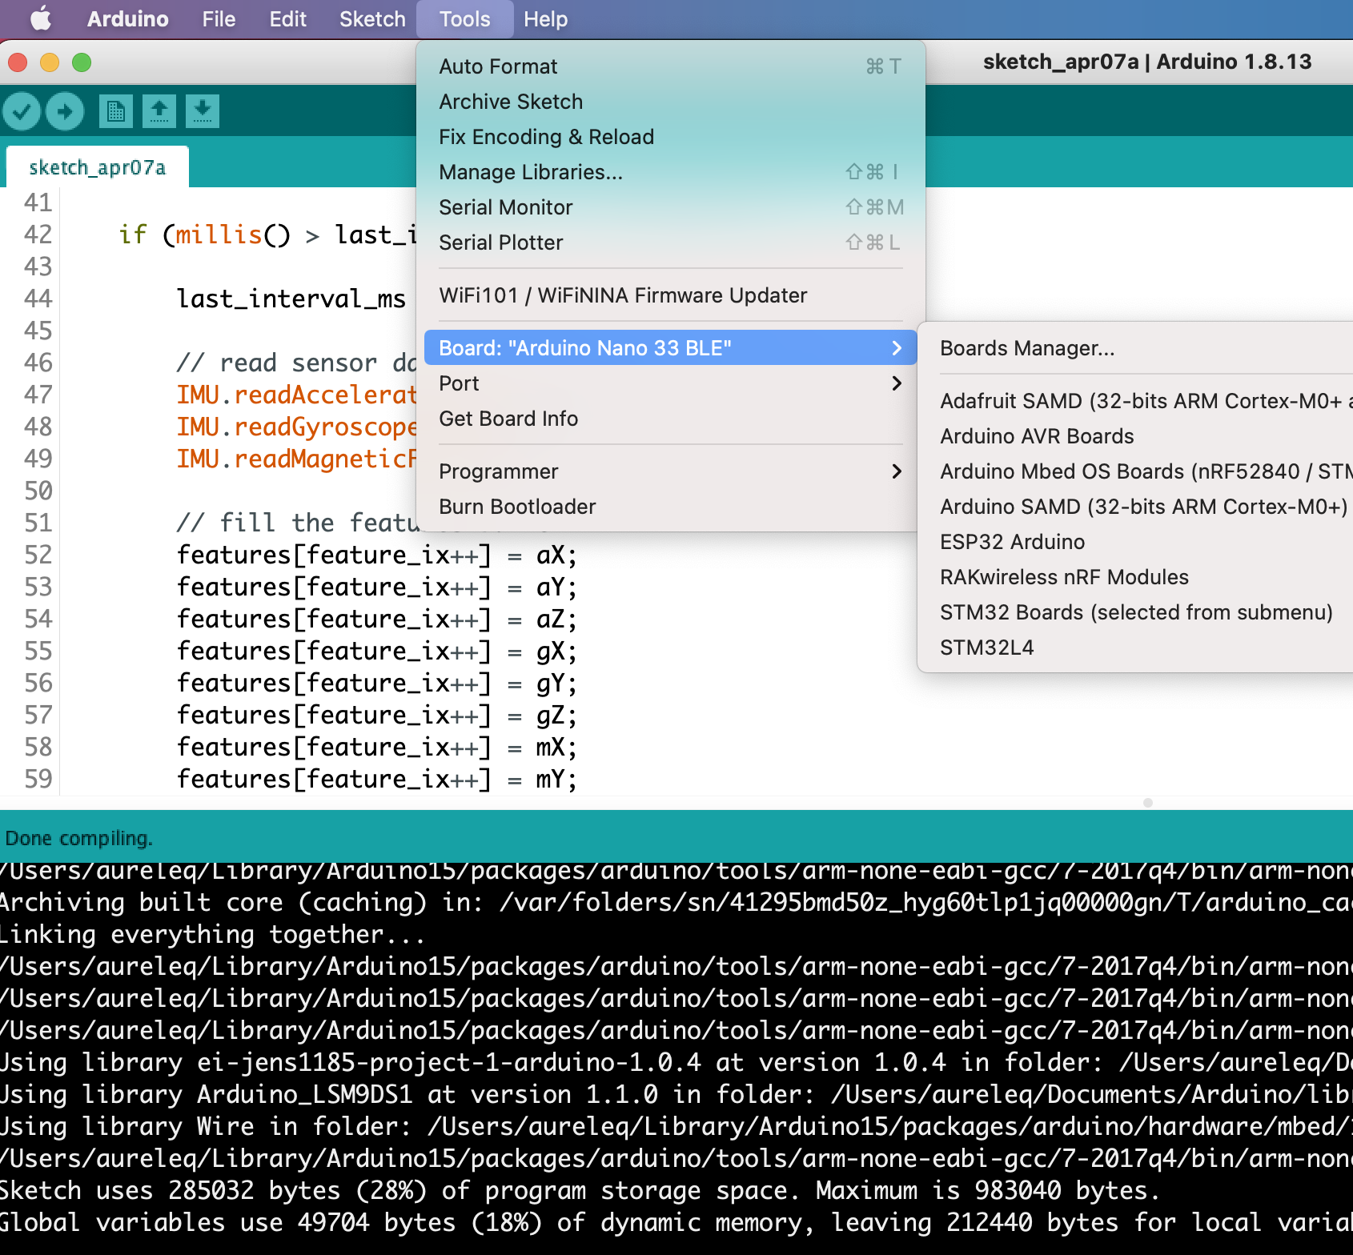The height and width of the screenshot is (1255, 1353).
Task: Close the Tools menu via its title
Action: pos(464,19)
